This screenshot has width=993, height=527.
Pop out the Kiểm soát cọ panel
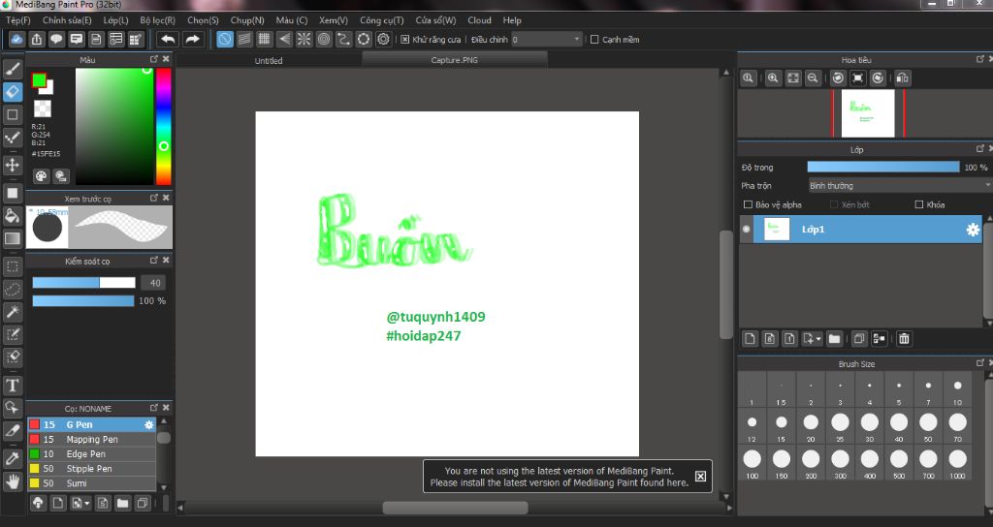pyautogui.click(x=154, y=260)
